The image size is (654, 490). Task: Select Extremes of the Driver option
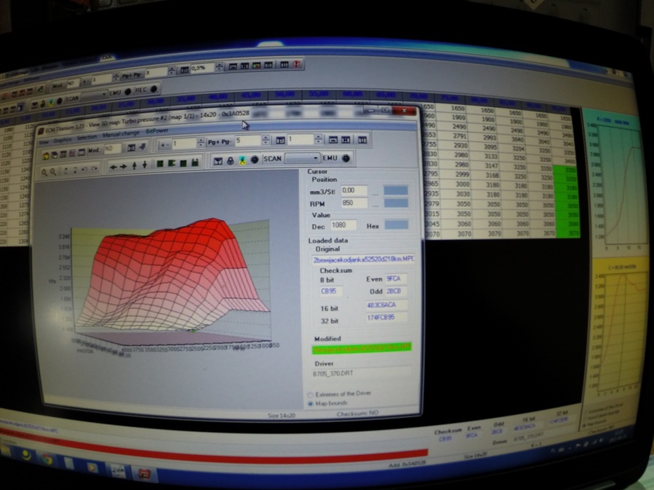(311, 394)
